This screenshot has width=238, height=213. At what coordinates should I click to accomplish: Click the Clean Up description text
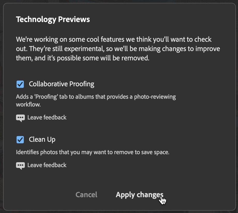(93, 152)
